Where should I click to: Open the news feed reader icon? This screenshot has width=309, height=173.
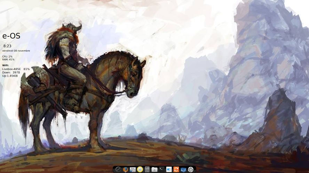(x=133, y=169)
